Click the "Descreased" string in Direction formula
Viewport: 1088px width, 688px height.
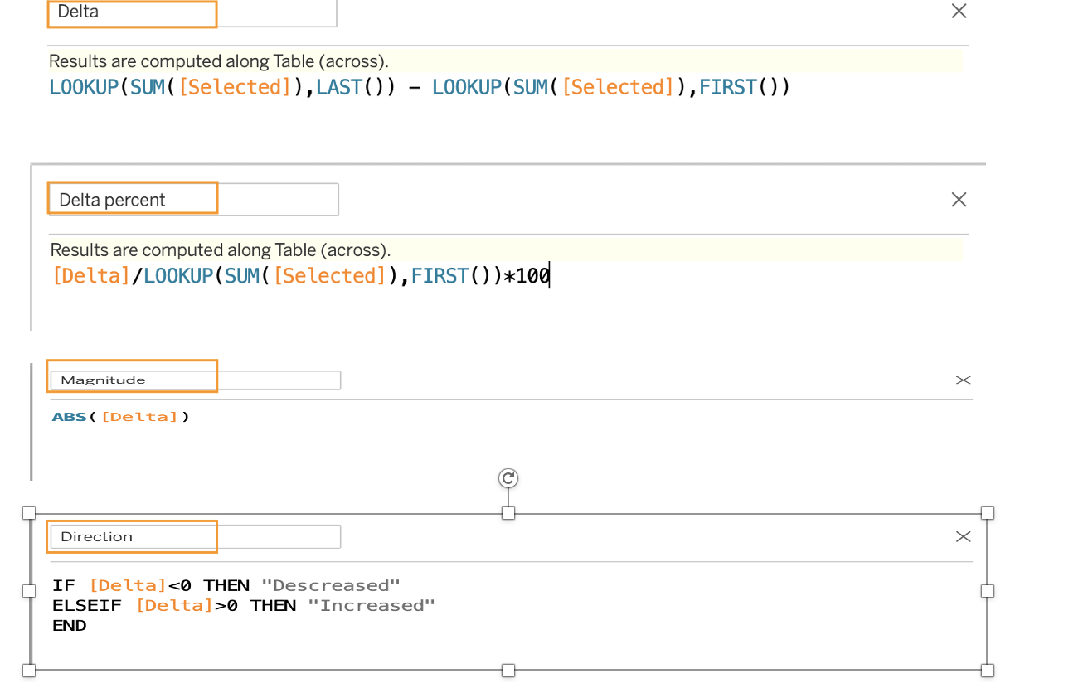coord(331,586)
